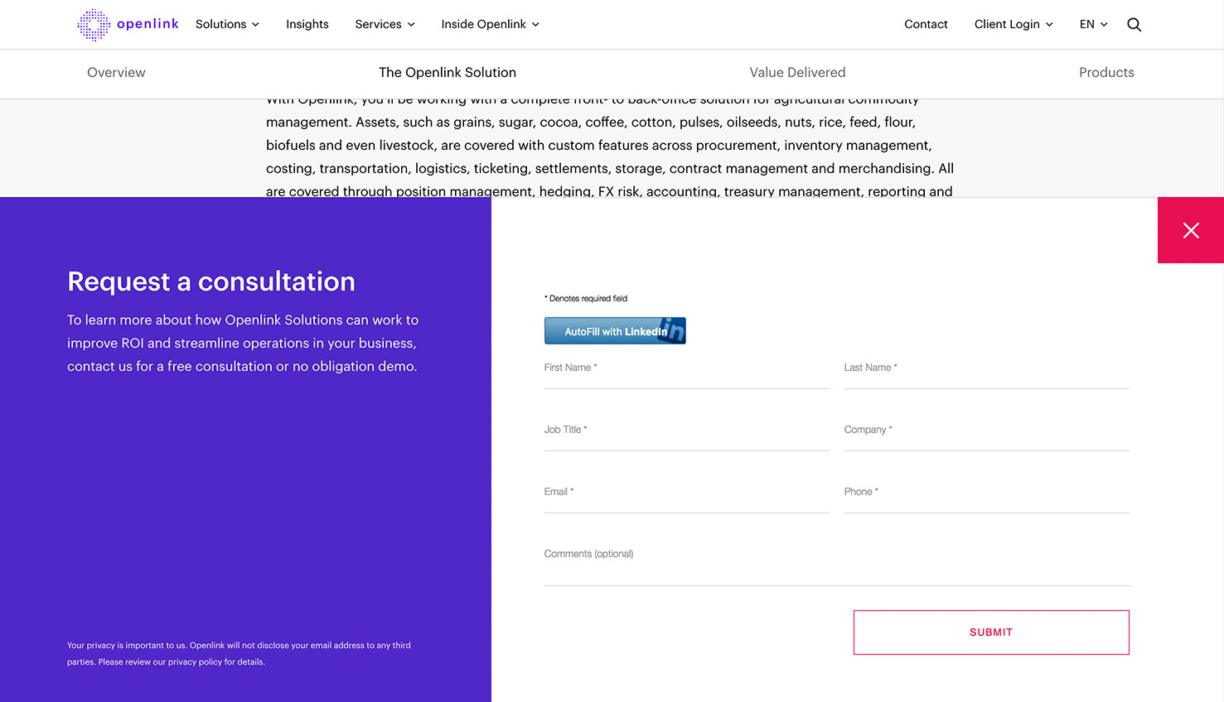Open the Insights menu item
1224x702 pixels.
307,24
